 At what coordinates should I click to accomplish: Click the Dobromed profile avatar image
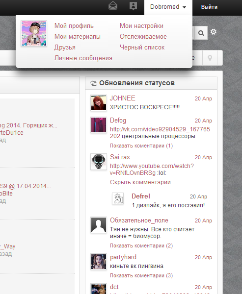tap(34, 33)
